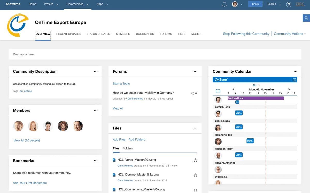Open the Bookmarks tab
310x193 pixels.
click(145, 34)
